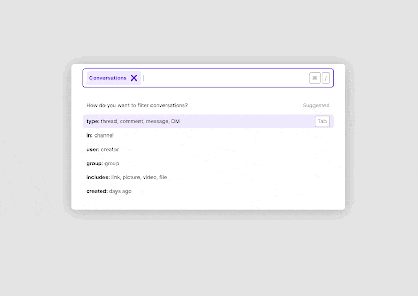
Task: Click the 'Suggested' label
Action: pyautogui.click(x=316, y=105)
